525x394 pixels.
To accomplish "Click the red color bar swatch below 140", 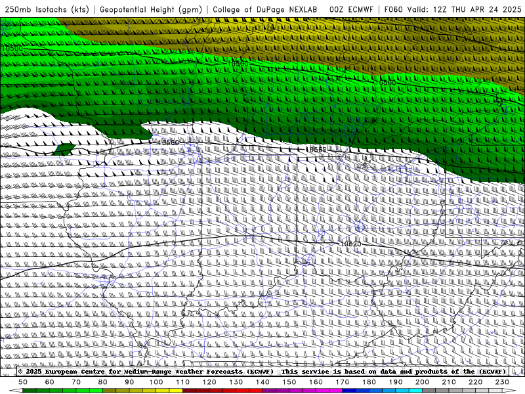I will tap(256, 391).
